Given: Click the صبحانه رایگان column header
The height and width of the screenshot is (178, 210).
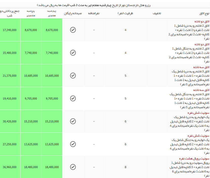Looking at the screenshot, I should point(73,13).
